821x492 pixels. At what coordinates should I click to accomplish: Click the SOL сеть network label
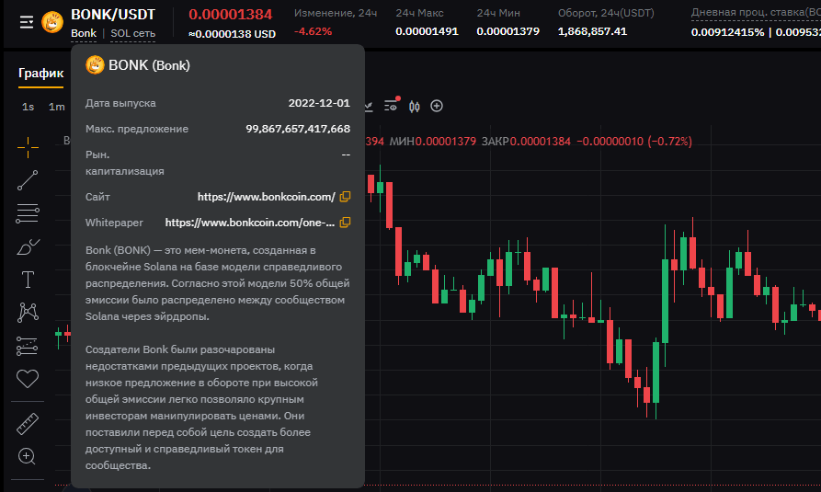pos(132,34)
